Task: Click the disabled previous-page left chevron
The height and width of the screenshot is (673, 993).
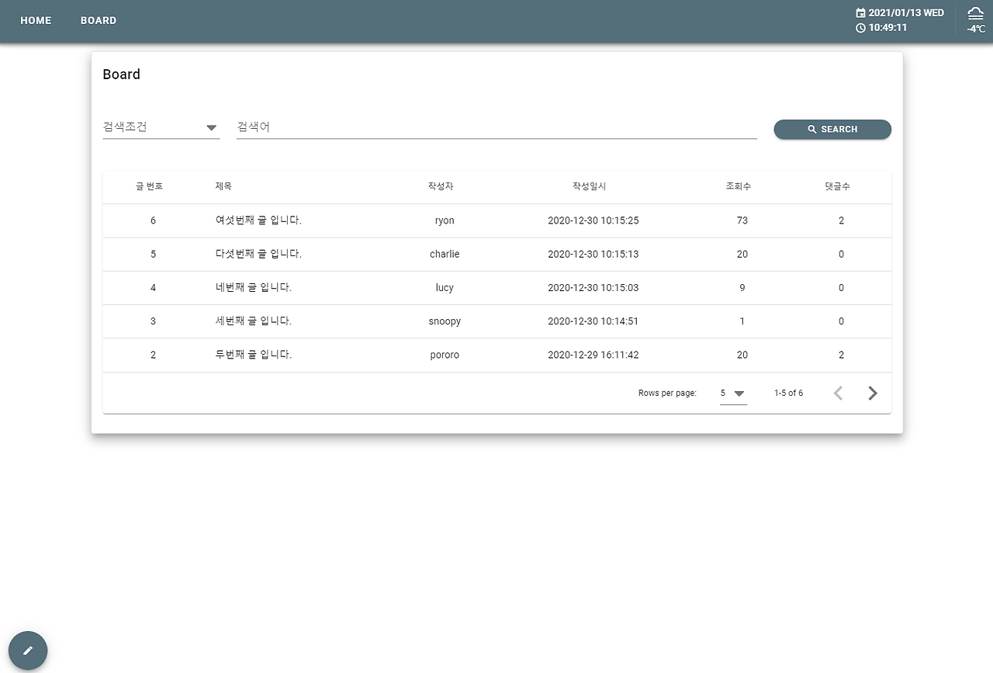Action: click(x=838, y=393)
